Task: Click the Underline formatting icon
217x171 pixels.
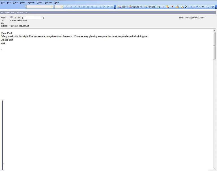Action: click(79, 7)
